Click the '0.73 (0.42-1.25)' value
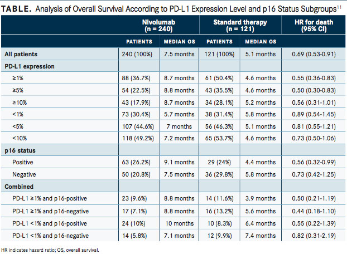Image resolution: width=347 pixels, height=254 pixels. (x=314, y=174)
